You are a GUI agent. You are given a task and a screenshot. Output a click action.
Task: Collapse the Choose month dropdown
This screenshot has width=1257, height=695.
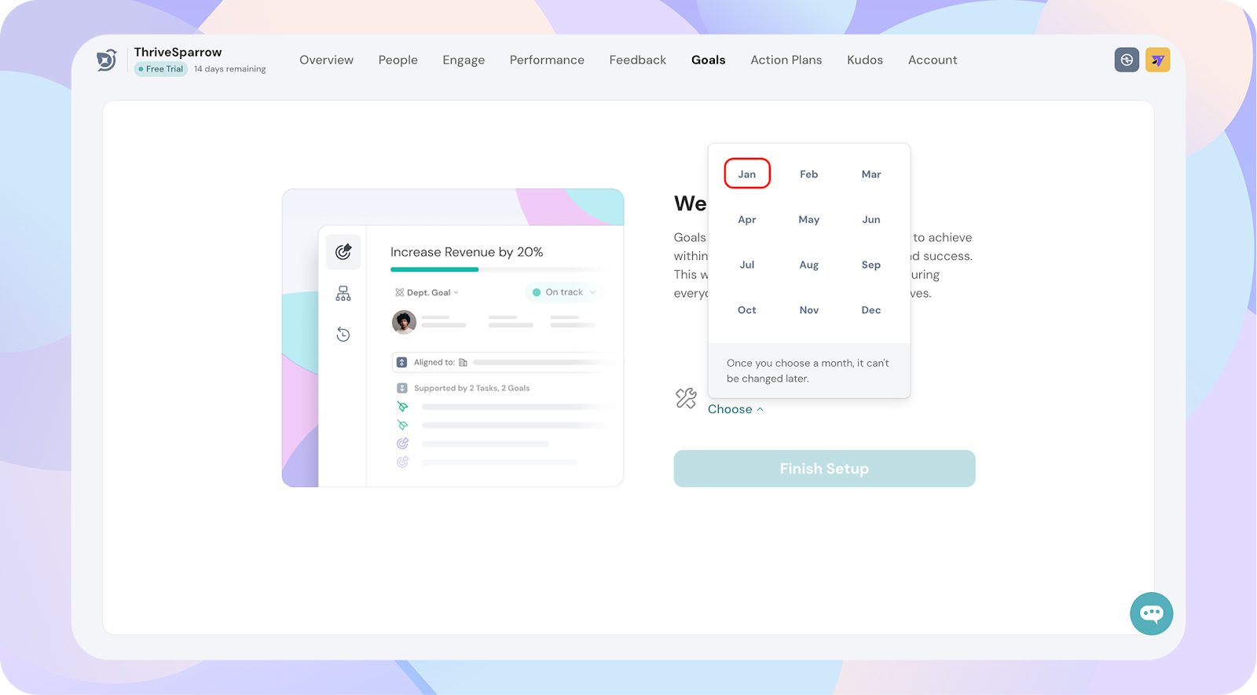pyautogui.click(x=735, y=409)
